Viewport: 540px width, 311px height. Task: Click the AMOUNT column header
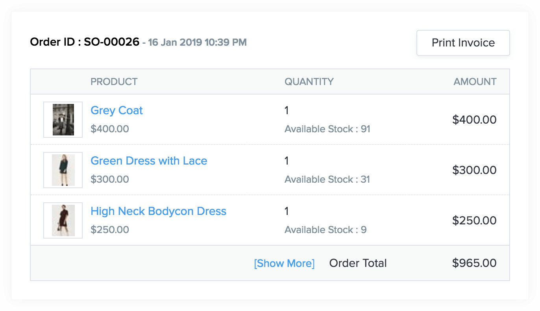[x=475, y=82]
